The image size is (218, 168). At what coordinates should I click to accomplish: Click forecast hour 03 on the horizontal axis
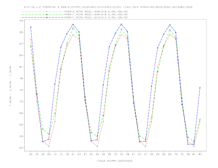pyautogui.click(x=37, y=154)
